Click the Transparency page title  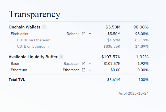point(35,14)
